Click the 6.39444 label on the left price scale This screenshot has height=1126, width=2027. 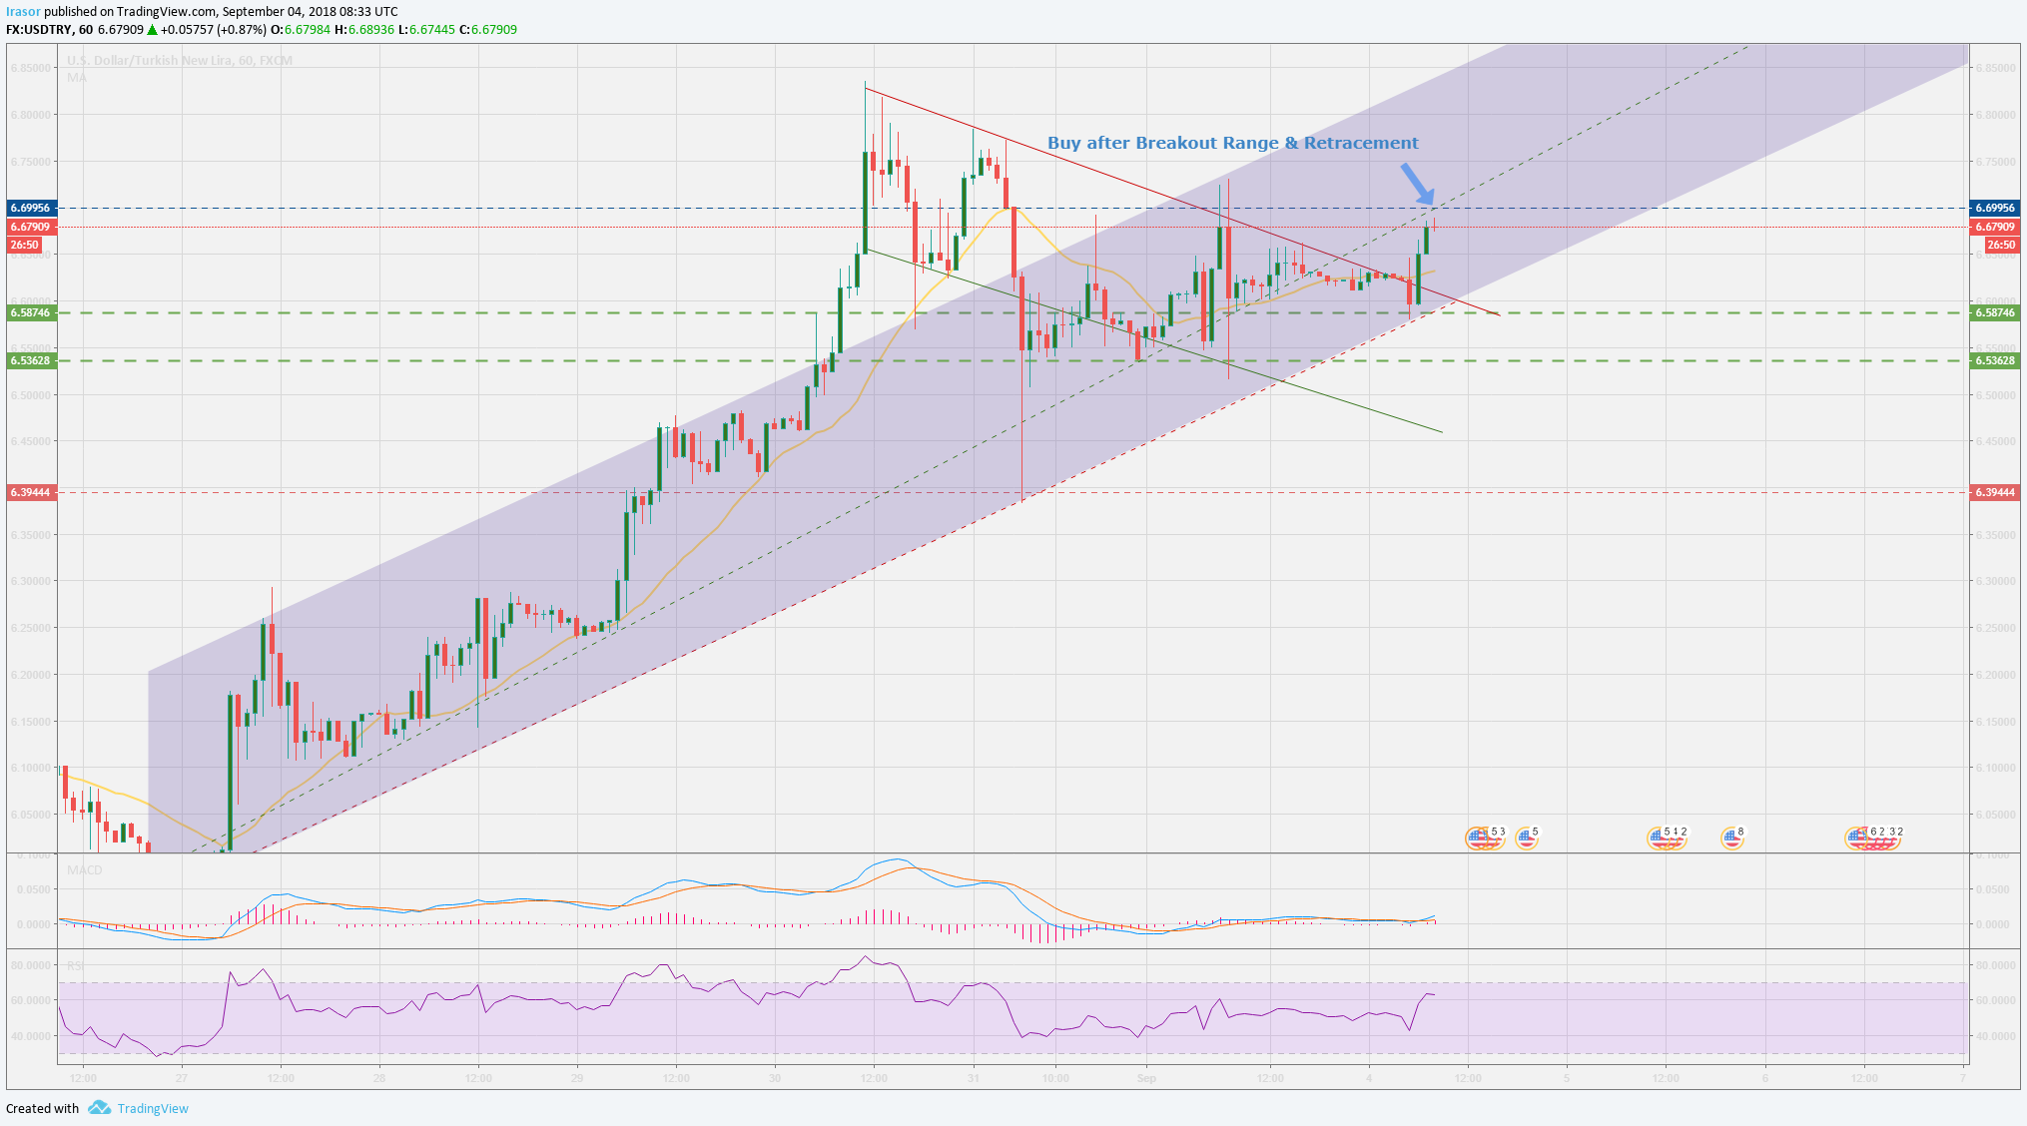(30, 492)
